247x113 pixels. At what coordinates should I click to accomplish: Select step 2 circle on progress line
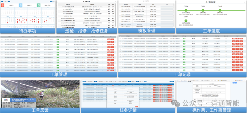point(203,10)
